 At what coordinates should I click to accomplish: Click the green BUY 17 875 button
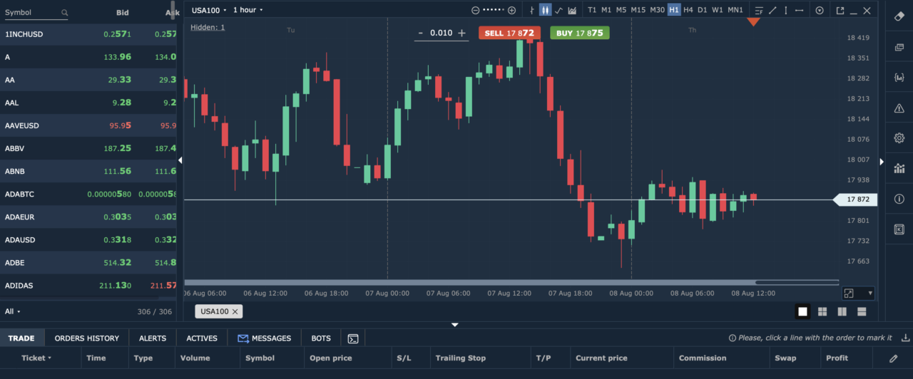579,33
